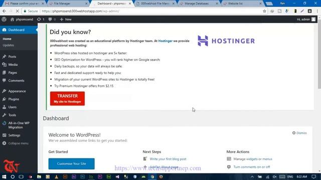
Task: Go back with browser back arrow
Action: [x=4, y=11]
